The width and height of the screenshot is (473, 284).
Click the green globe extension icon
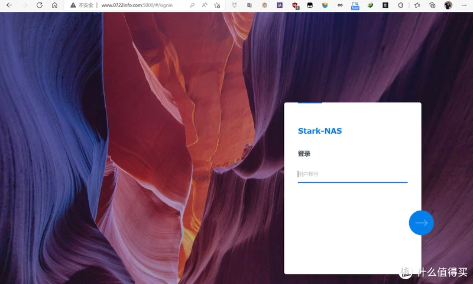(x=370, y=5)
